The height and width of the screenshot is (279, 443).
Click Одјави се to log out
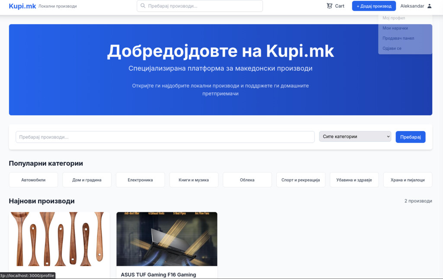tap(392, 48)
